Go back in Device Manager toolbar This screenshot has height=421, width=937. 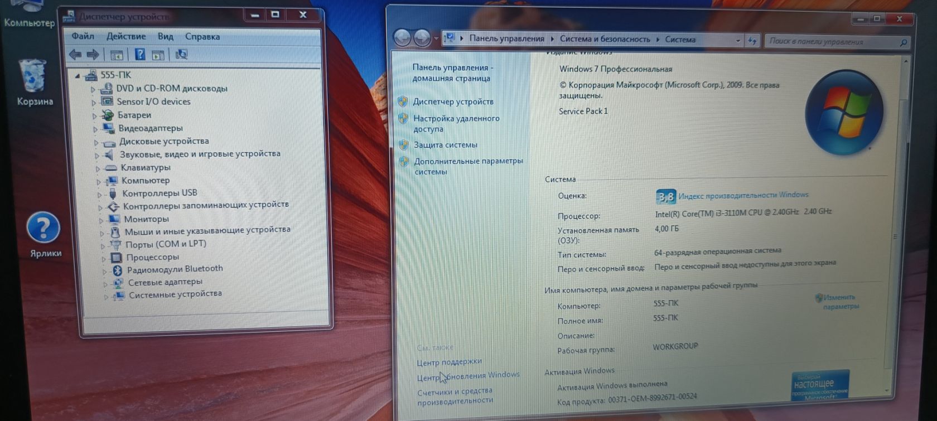point(75,55)
